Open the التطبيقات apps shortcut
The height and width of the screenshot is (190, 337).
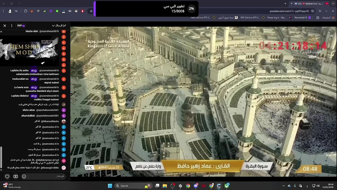(x=328, y=18)
